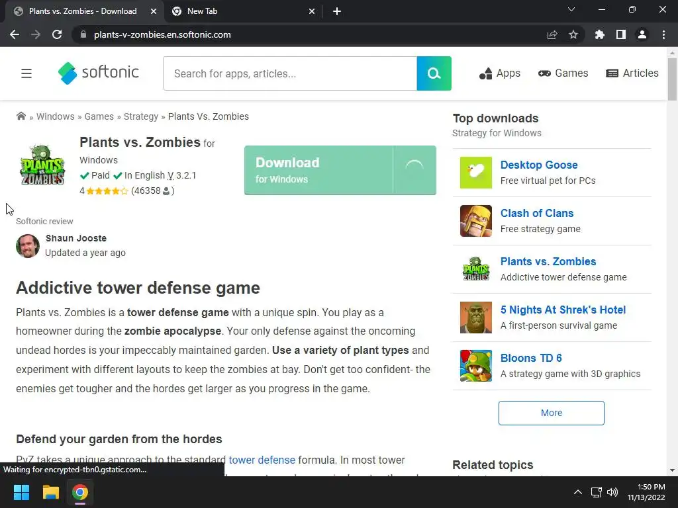
Task: Click the clock and date
Action: point(646,492)
